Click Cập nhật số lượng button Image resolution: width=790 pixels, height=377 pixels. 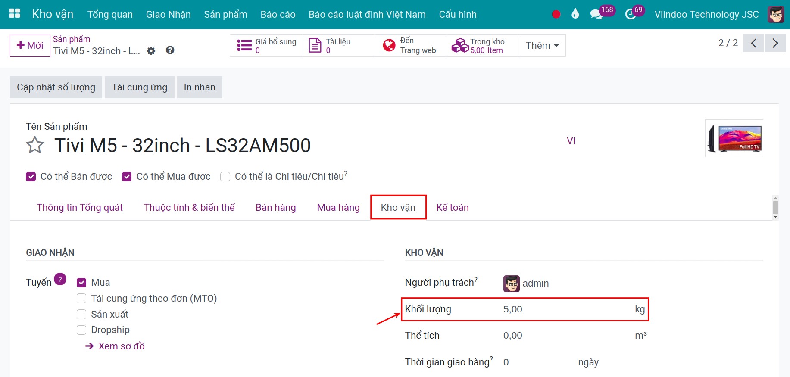[x=56, y=87]
